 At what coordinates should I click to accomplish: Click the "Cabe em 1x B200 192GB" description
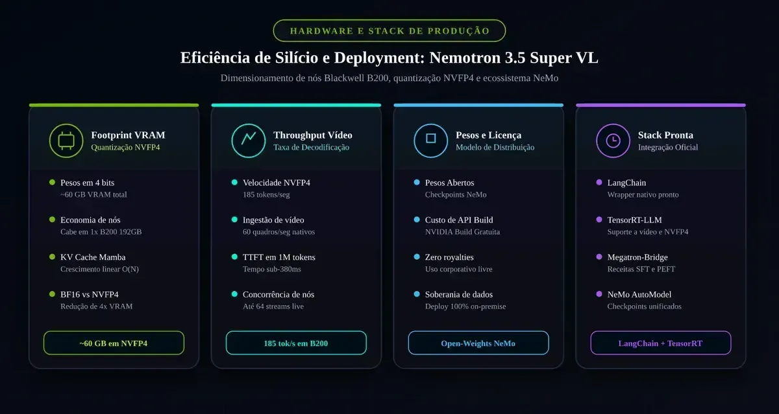[101, 231]
